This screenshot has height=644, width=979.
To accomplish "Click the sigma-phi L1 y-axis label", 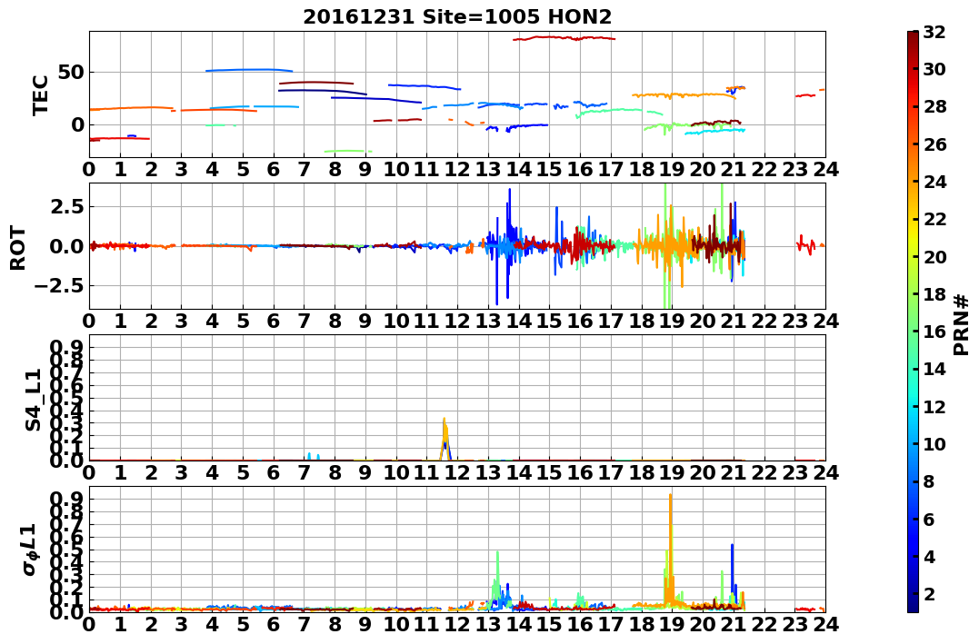I will (x=29, y=550).
